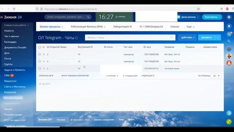This screenshot has width=234, height=132.
Task: Add ОЛ Telegram - Чаты to favorites with the star
Action: [76, 38]
